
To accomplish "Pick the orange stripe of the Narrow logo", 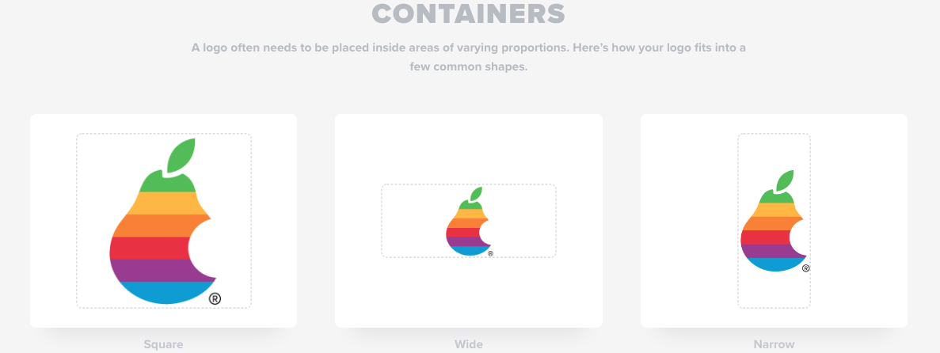I will [x=769, y=223].
